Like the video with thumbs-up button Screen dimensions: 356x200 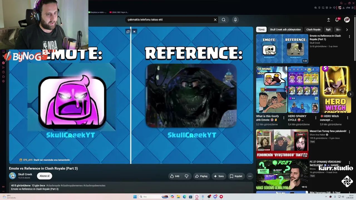pos(175,176)
